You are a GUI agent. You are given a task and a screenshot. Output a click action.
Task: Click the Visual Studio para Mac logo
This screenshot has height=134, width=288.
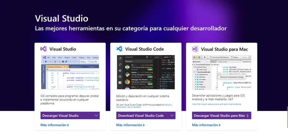[x=195, y=49]
